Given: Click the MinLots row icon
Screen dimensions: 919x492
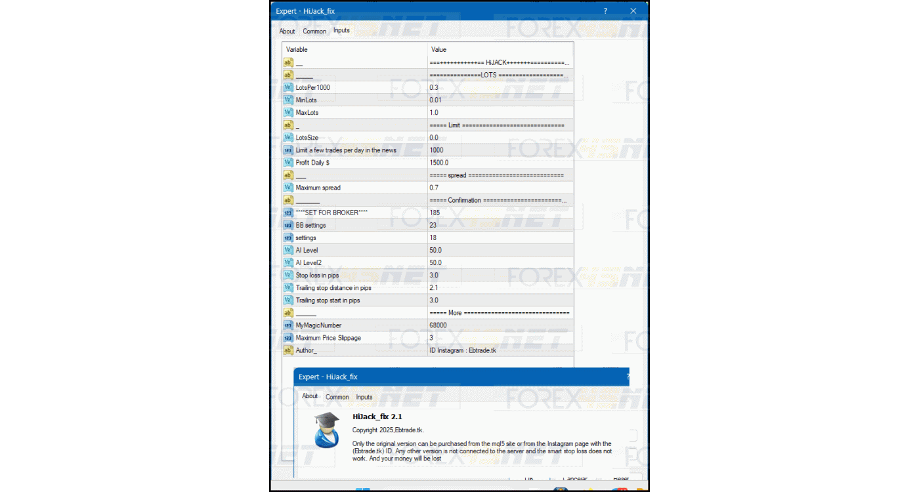Looking at the screenshot, I should [288, 100].
